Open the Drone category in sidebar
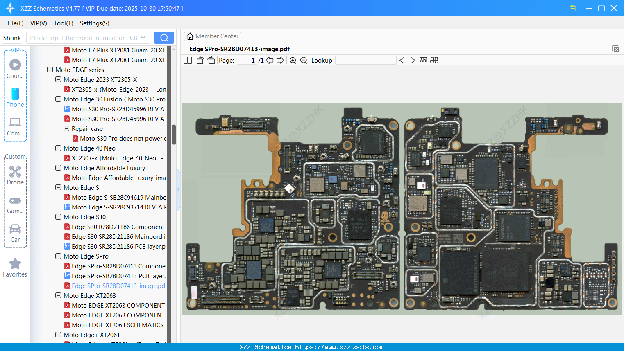The width and height of the screenshot is (624, 351). coord(15,175)
